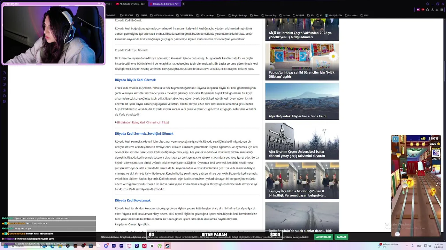This screenshot has width=446, height=250.
Task: Open the ENG language switcher
Action: (419, 246)
